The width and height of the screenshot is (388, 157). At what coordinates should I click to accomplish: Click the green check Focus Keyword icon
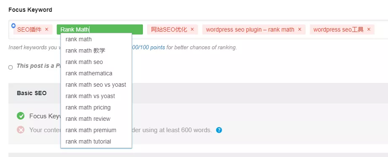tap(21, 116)
